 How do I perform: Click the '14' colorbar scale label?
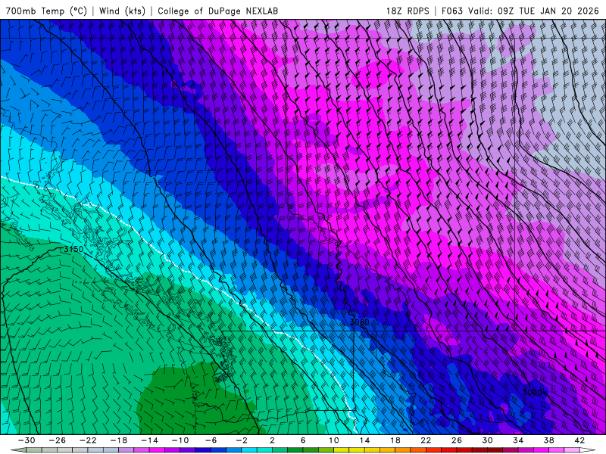coord(364,440)
